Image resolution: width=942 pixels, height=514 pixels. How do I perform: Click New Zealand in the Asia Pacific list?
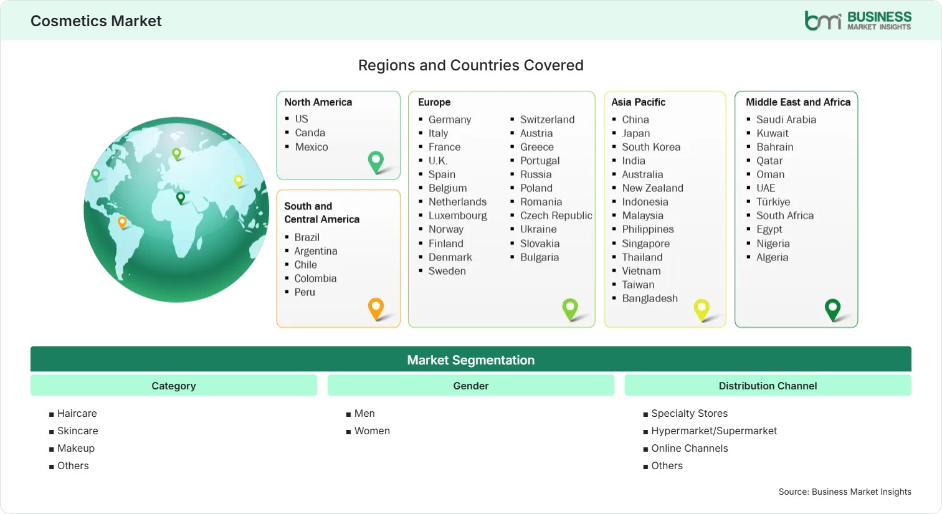tap(652, 188)
